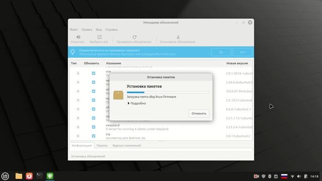Image resolution: width=322 pixels, height=181 pixels.
Task: Click the power tray icon beside clock
Action: (305, 176)
